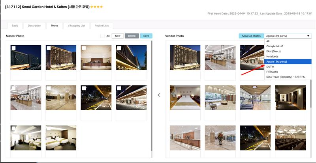Select checkbox on first master exterior photo
The image size is (316, 163).
tap(13, 48)
